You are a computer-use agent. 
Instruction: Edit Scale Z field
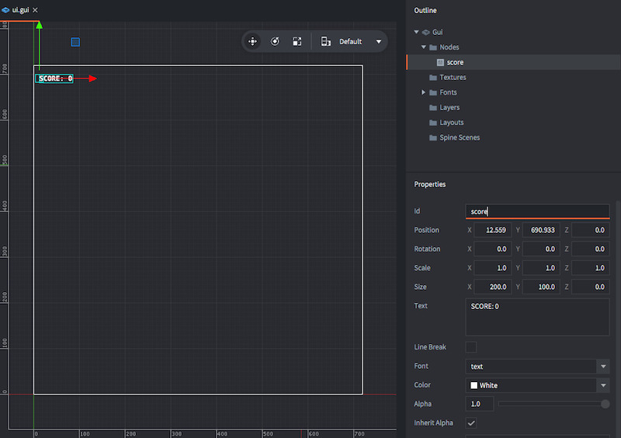tap(590, 268)
